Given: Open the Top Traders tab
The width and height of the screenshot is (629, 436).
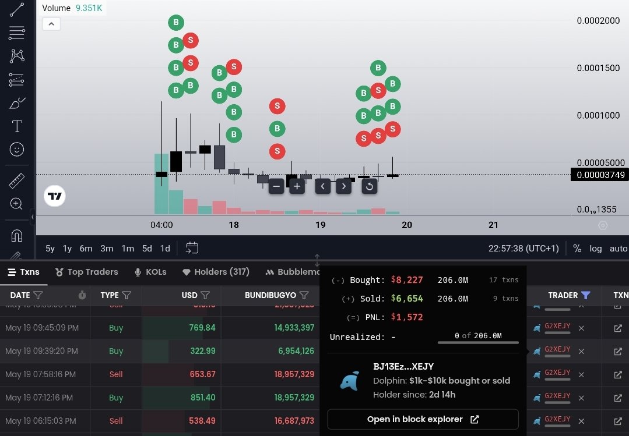Looking at the screenshot, I should coord(87,272).
